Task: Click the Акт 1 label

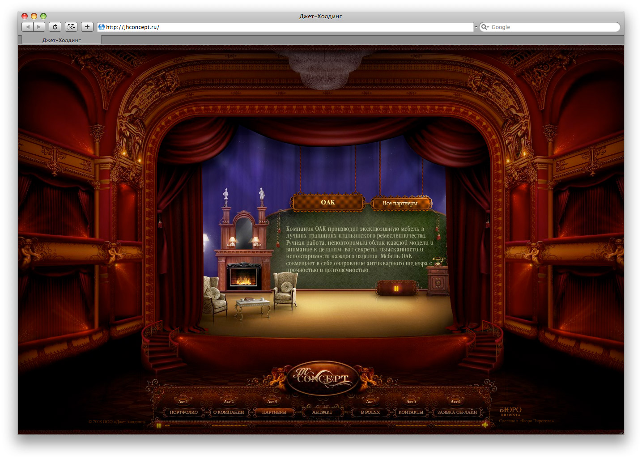Action: coord(183,402)
